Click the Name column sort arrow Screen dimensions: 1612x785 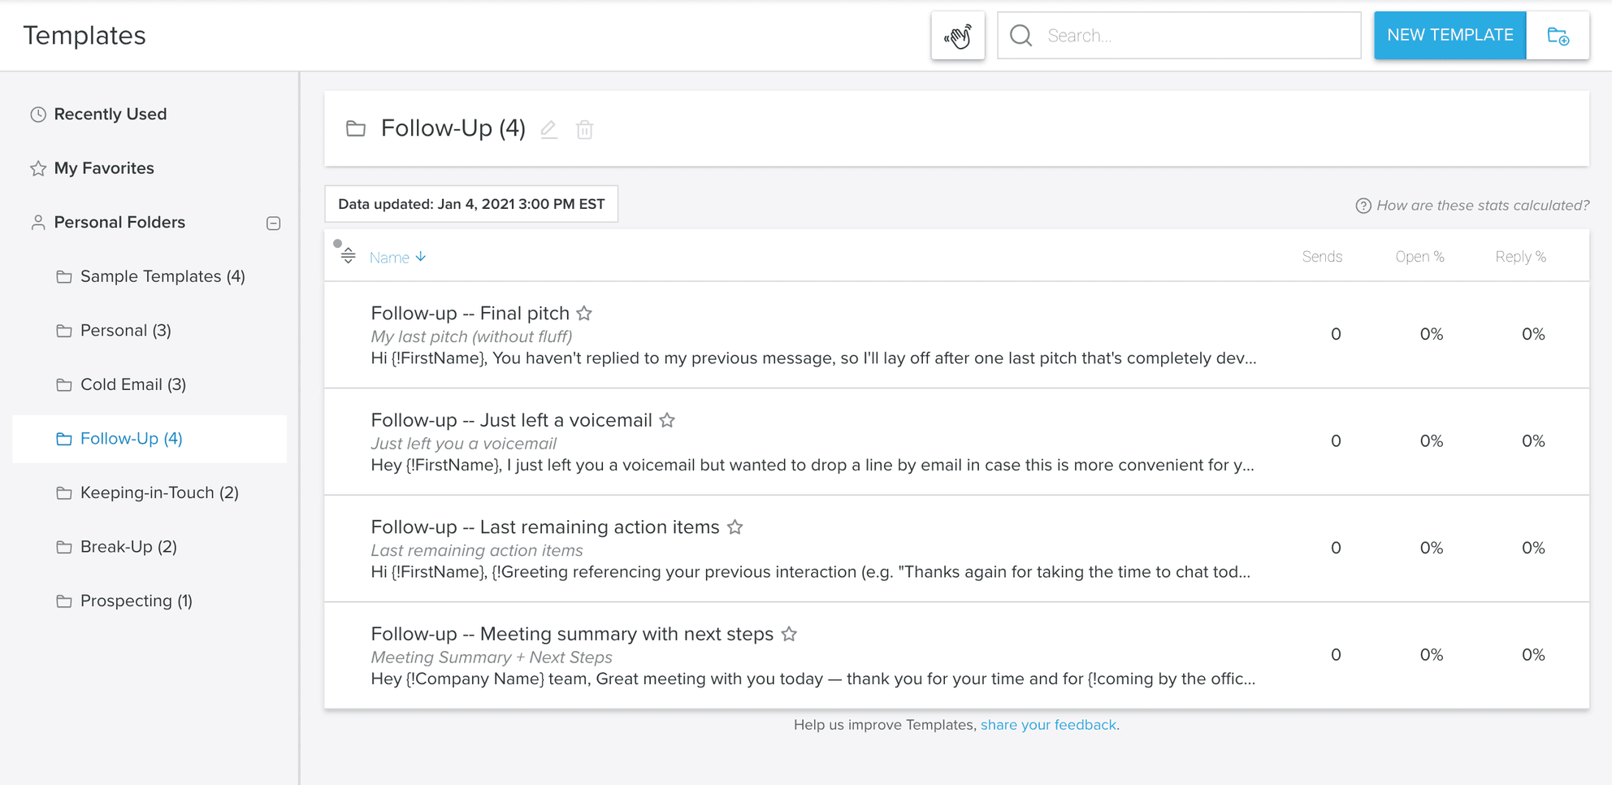coord(422,257)
